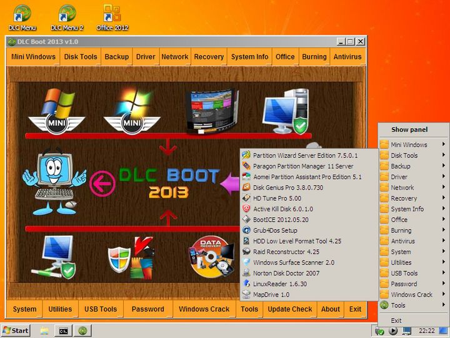Open the Recovery tab
Viewport: 450px width, 338px height.
(x=209, y=56)
